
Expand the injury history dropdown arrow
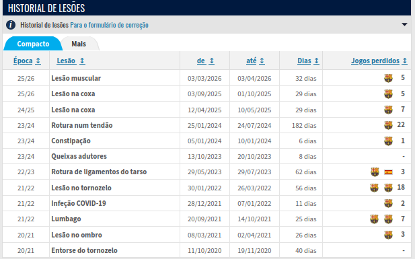(x=404, y=25)
